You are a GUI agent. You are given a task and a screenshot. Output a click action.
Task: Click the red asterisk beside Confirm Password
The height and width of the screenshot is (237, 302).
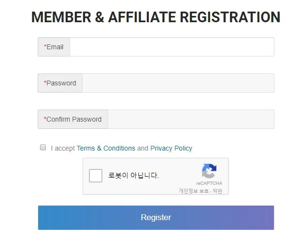[x=45, y=118]
